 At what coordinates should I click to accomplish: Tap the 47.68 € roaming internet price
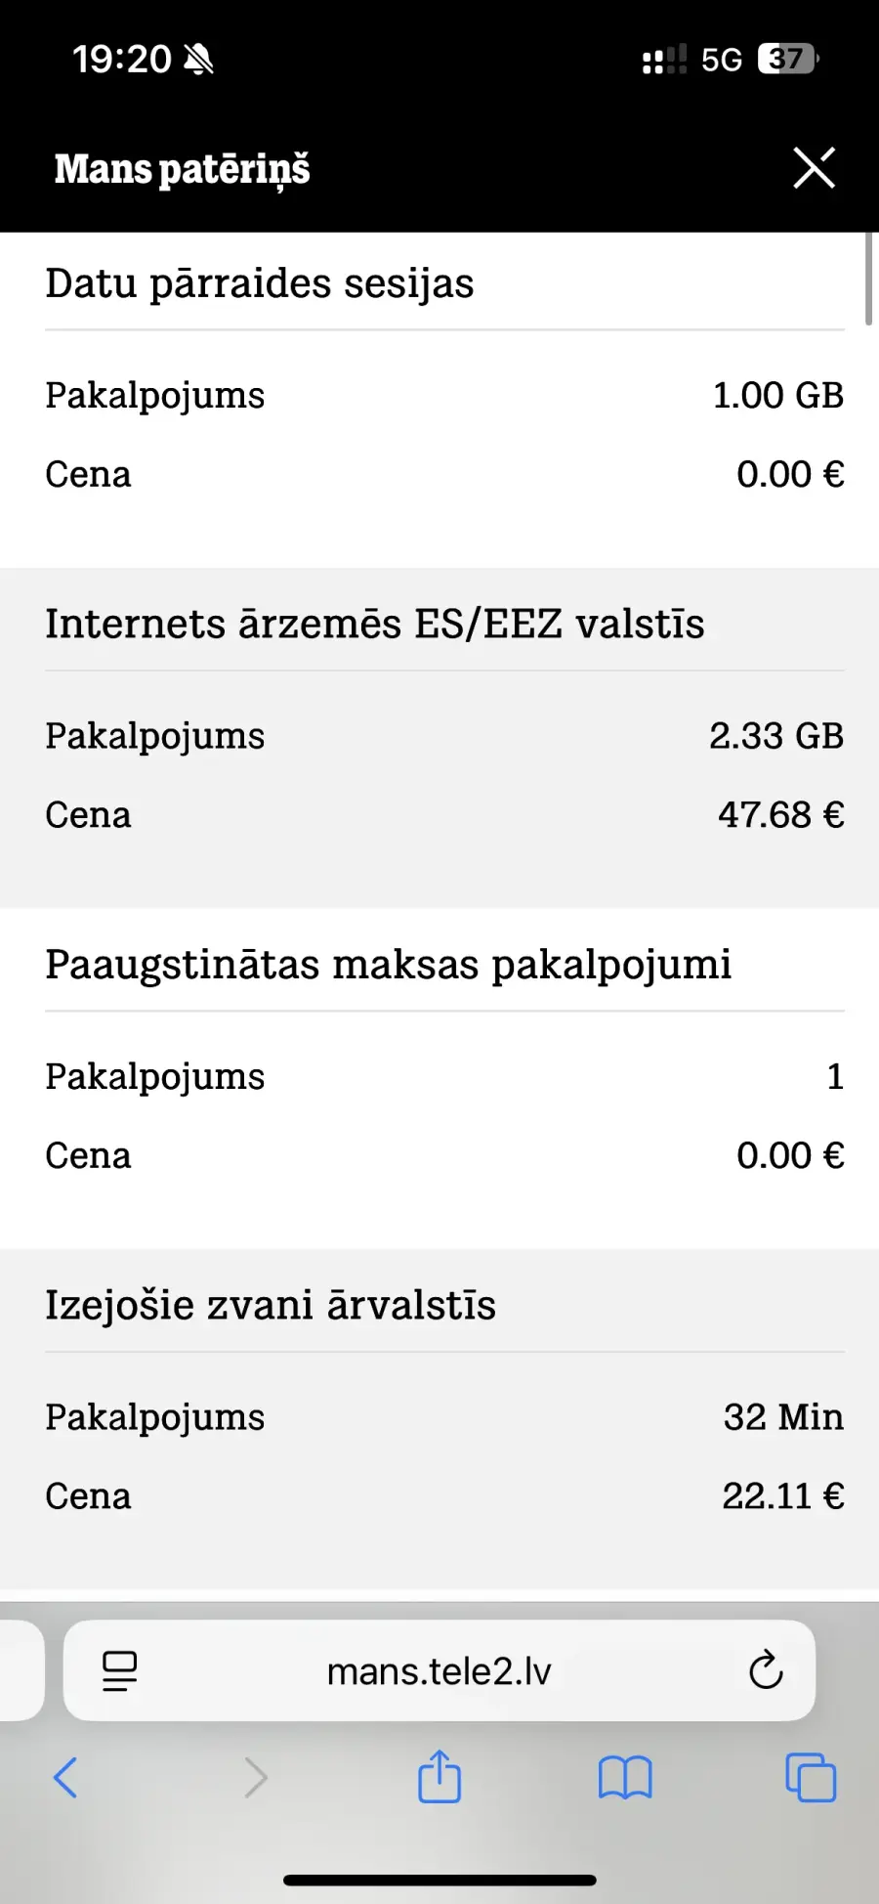(780, 814)
